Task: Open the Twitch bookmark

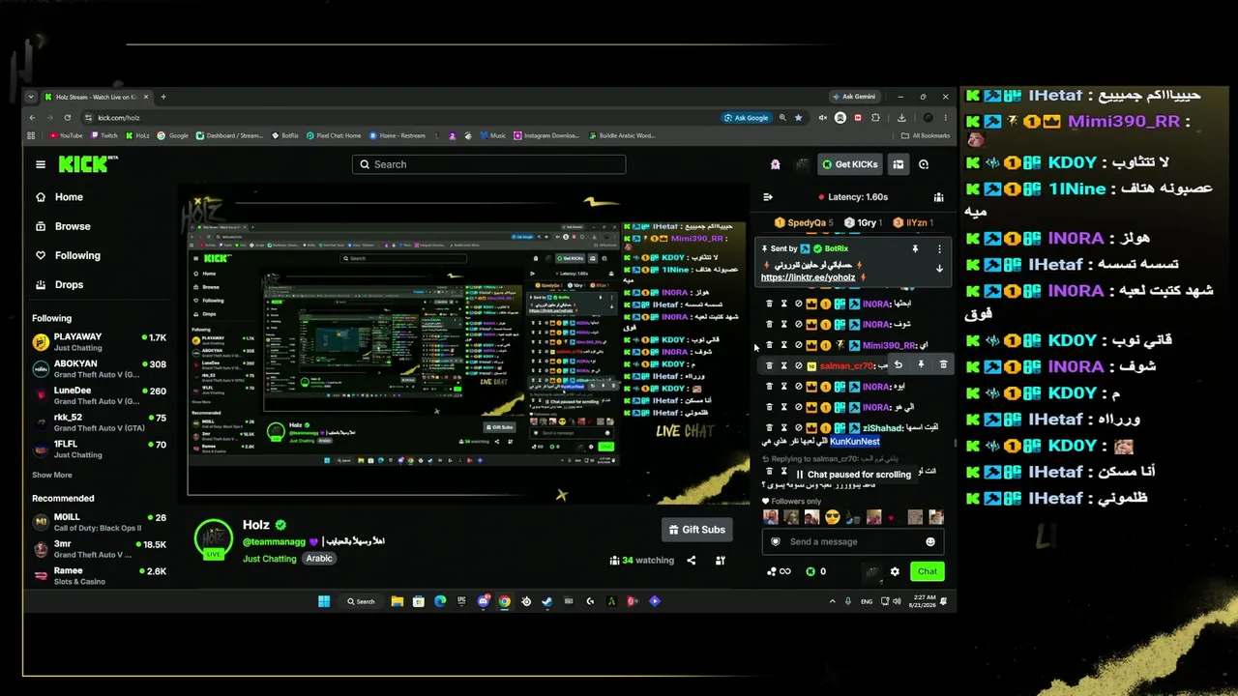Action: click(x=103, y=135)
